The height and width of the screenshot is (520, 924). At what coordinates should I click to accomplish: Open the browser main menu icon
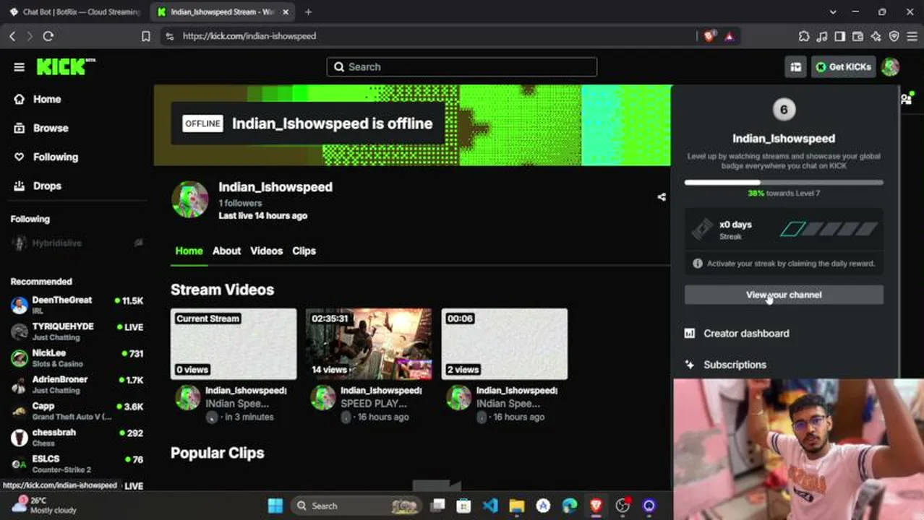[x=911, y=35]
